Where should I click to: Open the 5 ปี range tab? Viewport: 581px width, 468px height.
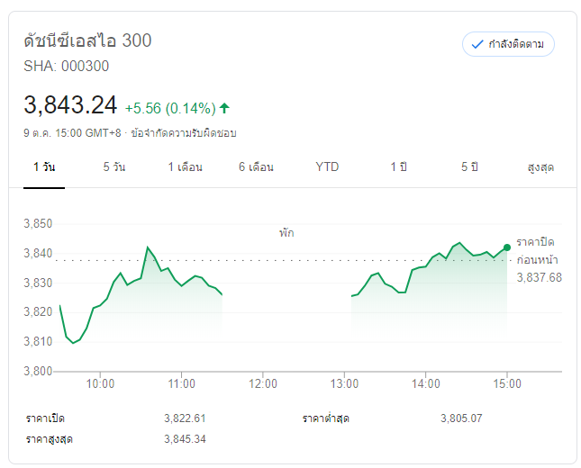pos(468,167)
